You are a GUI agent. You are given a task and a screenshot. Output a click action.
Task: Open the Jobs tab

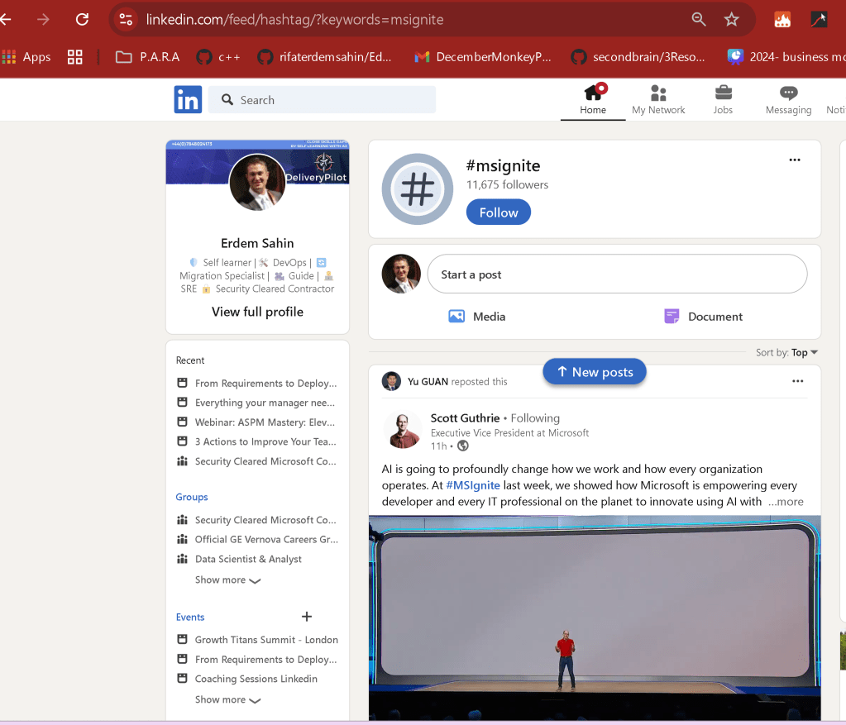[723, 100]
